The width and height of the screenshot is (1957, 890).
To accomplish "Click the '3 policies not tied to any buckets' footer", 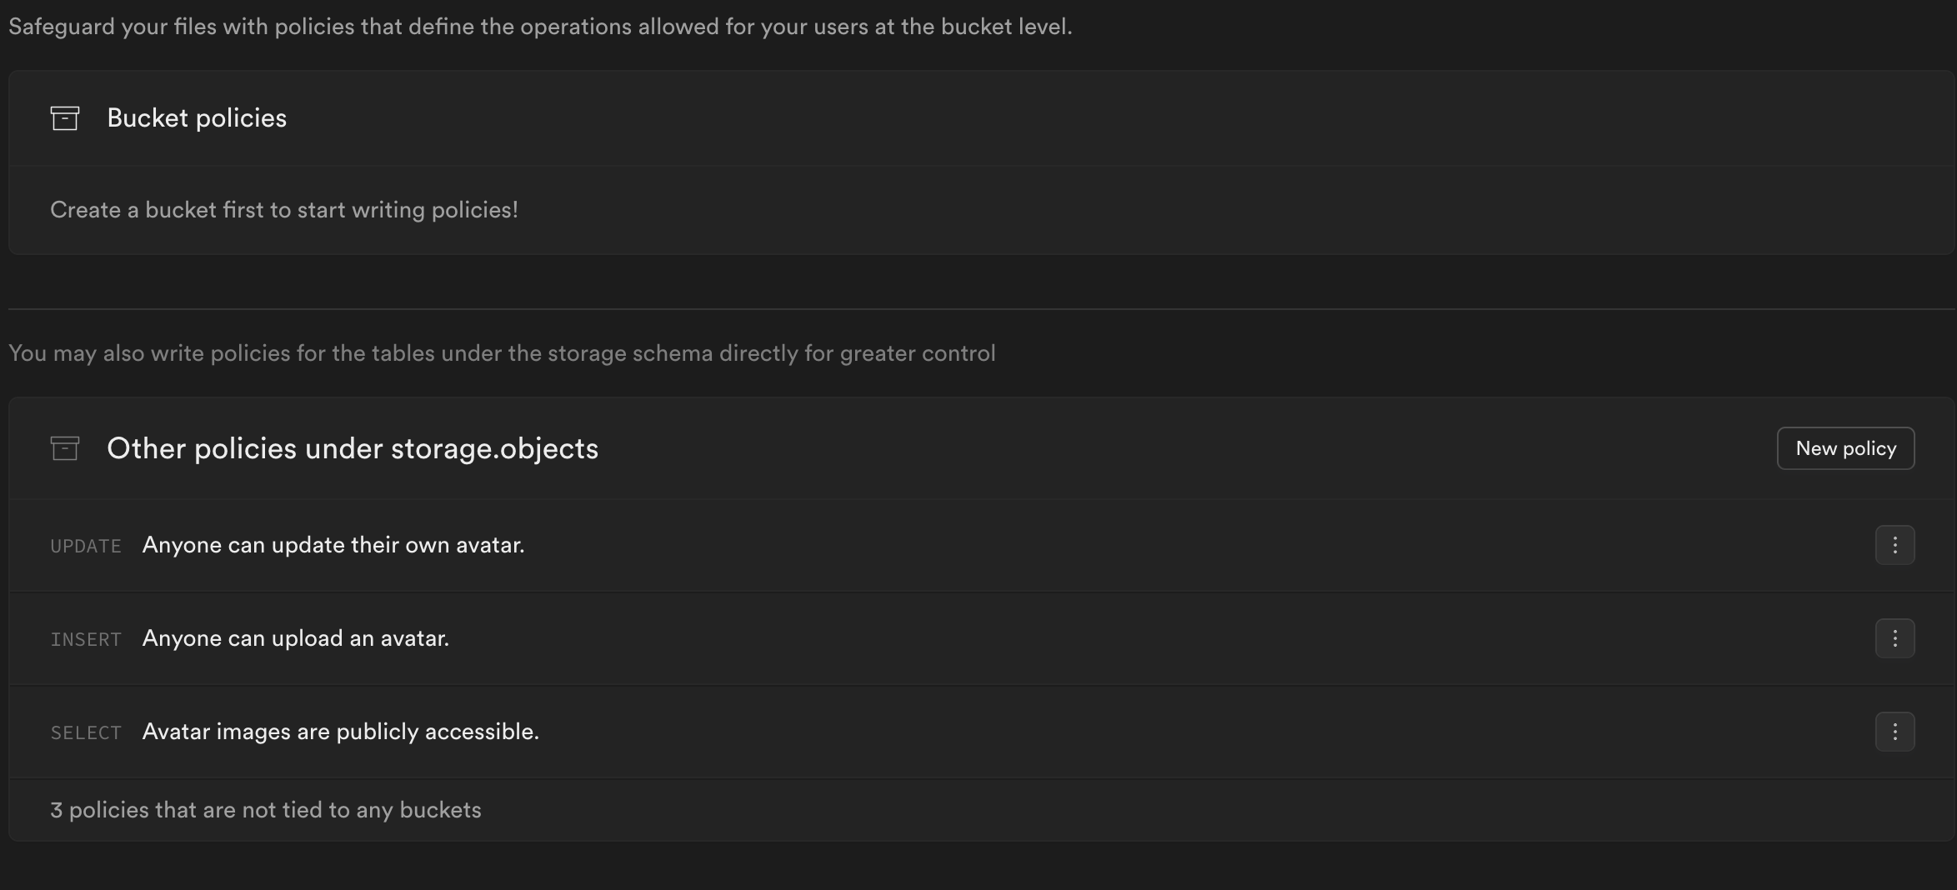I will (266, 810).
